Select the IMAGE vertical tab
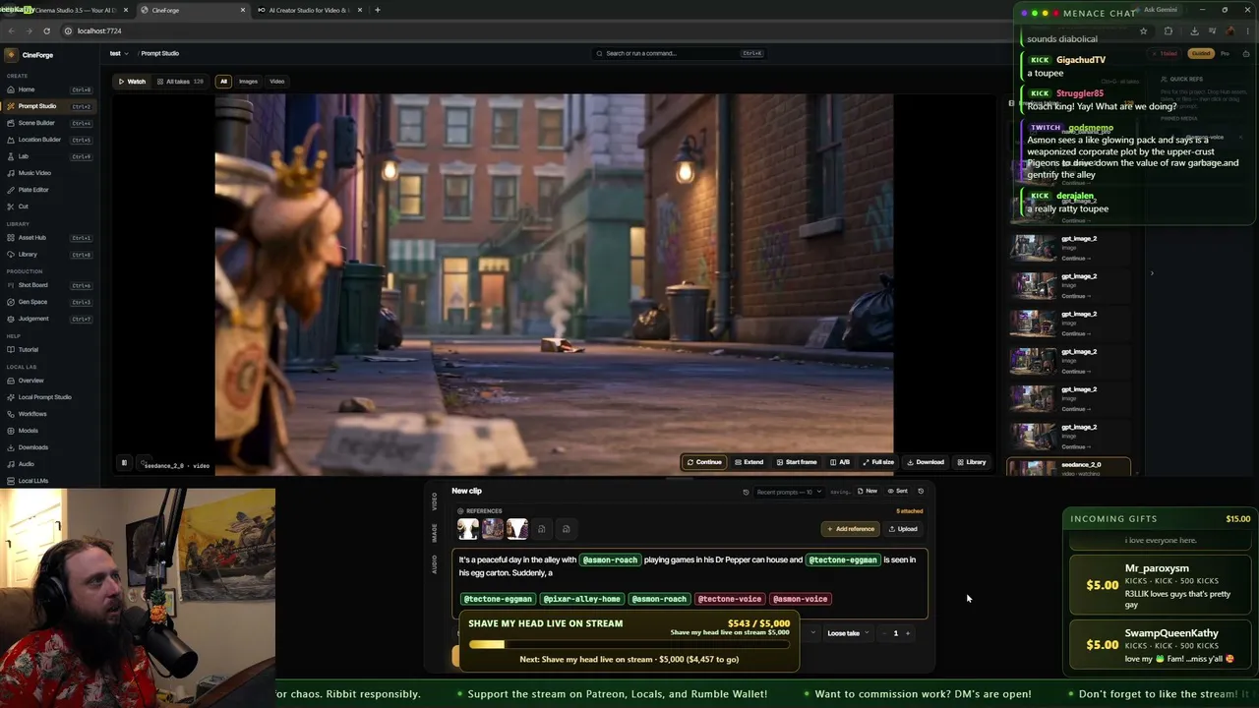The width and height of the screenshot is (1259, 708). tap(435, 532)
